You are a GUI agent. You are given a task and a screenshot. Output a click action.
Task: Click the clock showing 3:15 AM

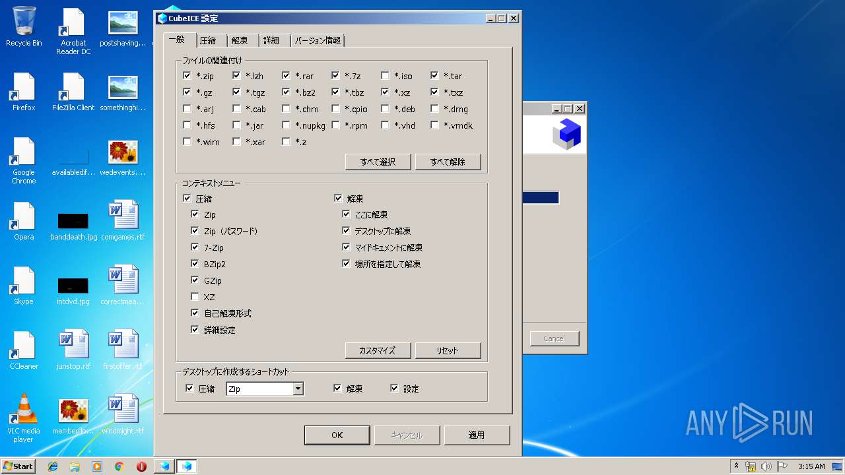(811, 466)
